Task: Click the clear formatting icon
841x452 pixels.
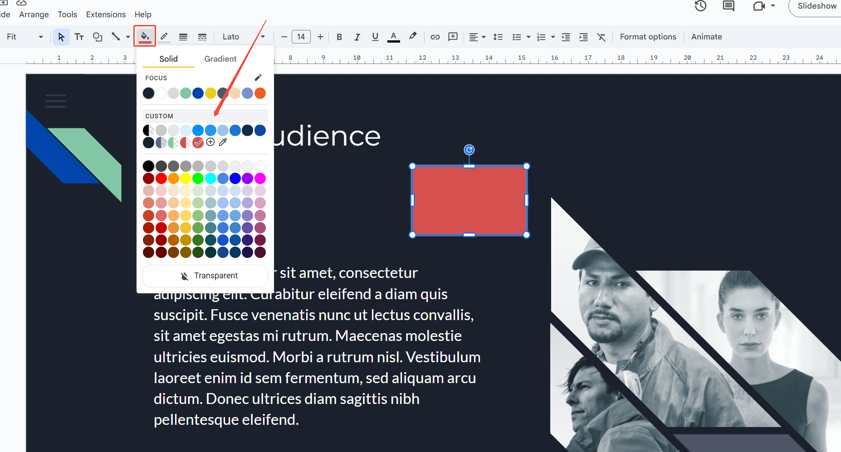Action: click(602, 37)
